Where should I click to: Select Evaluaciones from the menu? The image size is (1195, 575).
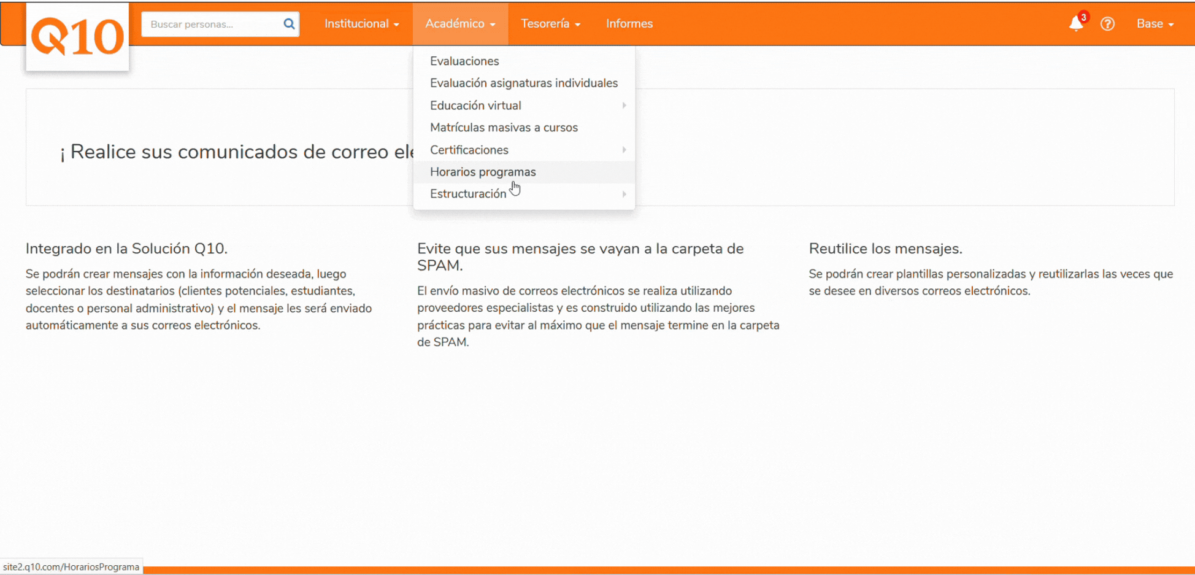pyautogui.click(x=524, y=61)
